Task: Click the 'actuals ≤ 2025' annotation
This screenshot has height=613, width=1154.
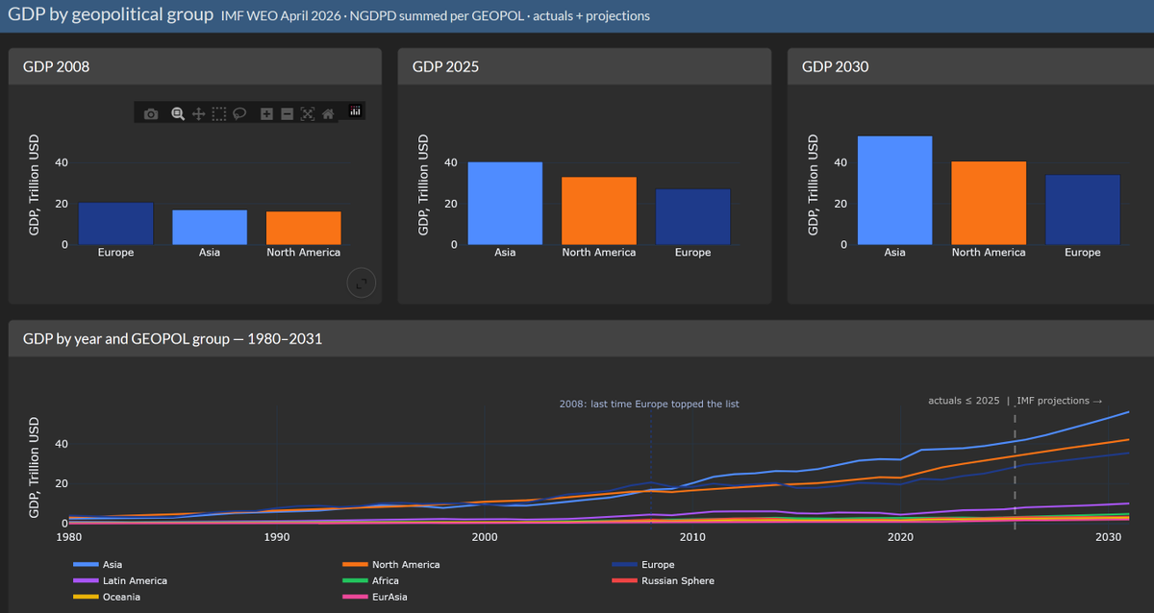Action: pyautogui.click(x=964, y=400)
